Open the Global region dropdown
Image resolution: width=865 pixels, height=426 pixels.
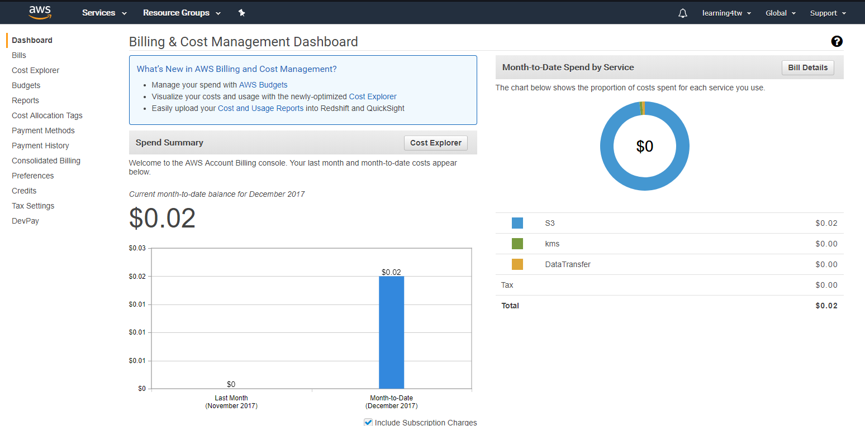[x=780, y=13]
